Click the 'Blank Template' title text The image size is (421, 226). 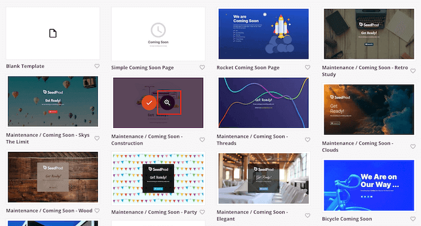point(25,66)
